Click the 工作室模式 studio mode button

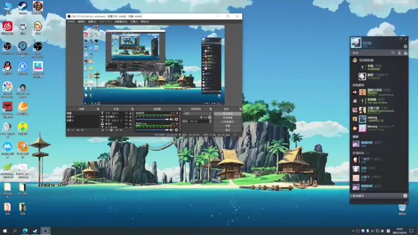click(x=227, y=122)
